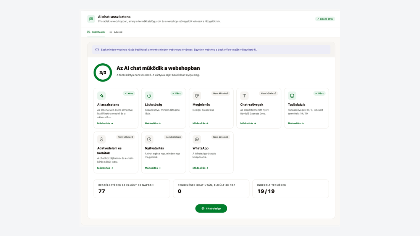Click the Kész badge on AI asszisztens card
Image resolution: width=420 pixels, height=236 pixels.
[129, 93]
